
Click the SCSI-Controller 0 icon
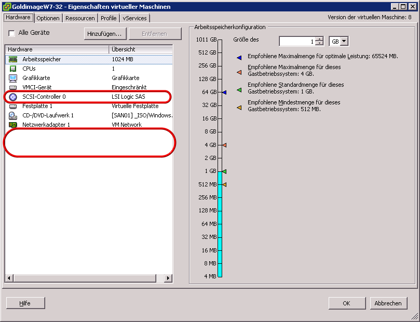(x=13, y=97)
